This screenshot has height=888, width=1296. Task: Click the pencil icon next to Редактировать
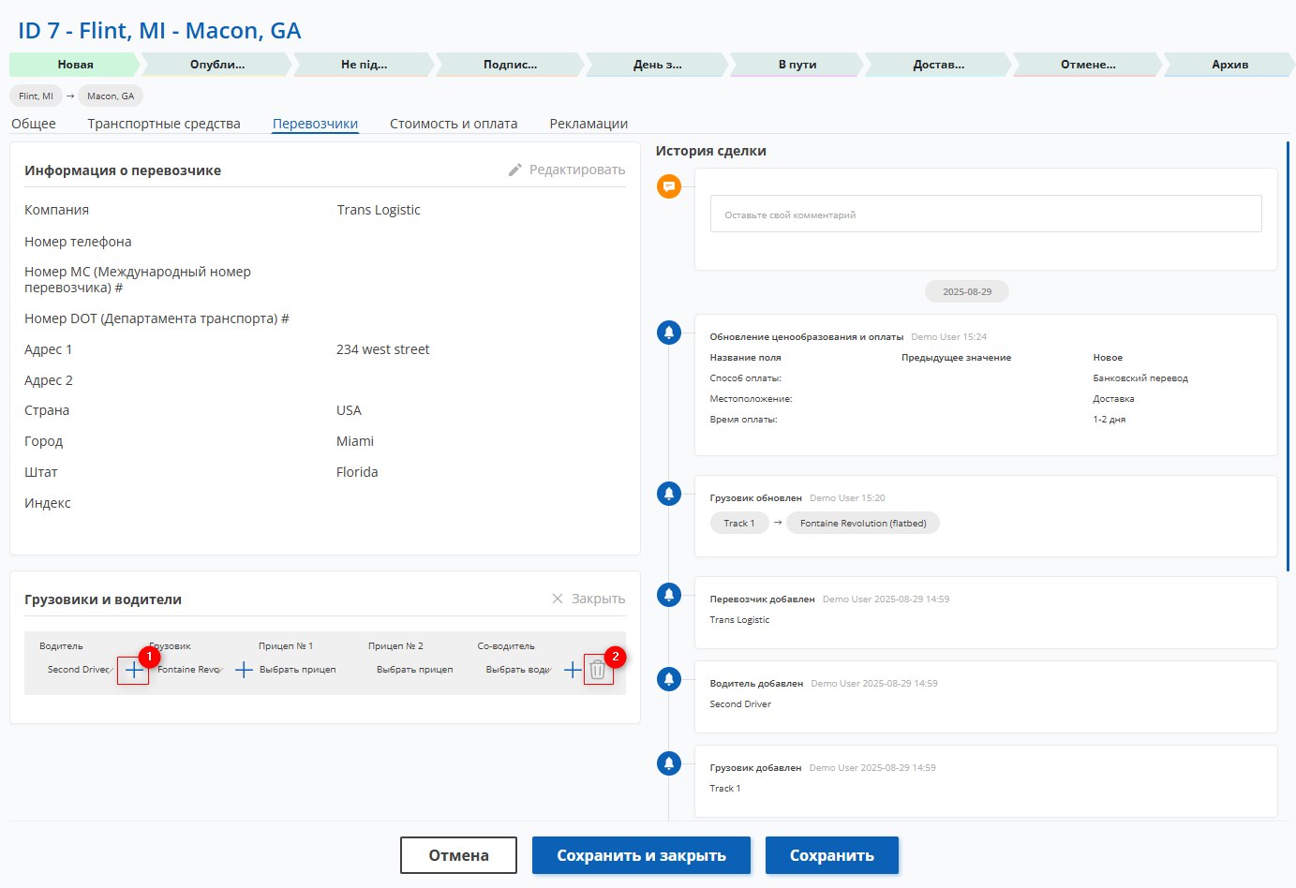click(x=515, y=170)
